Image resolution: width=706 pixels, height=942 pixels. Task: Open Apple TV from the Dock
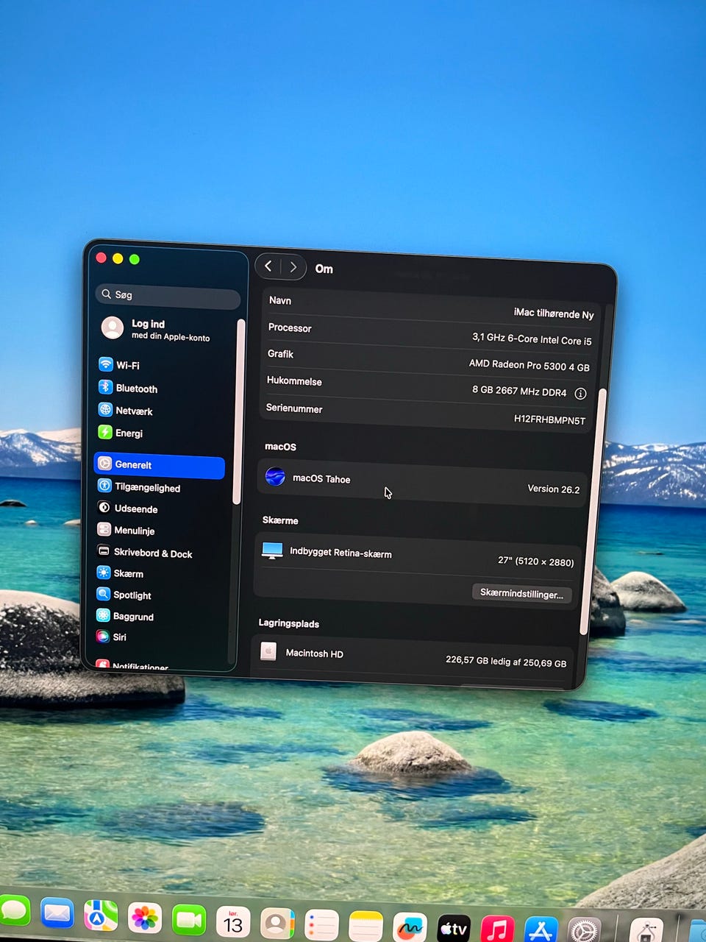[454, 929]
